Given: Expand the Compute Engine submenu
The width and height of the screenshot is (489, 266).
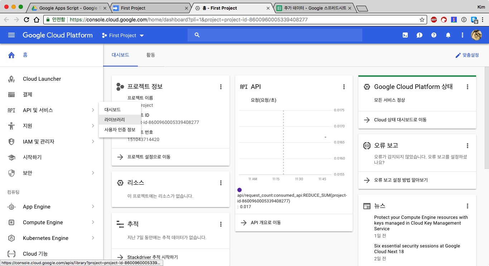Looking at the screenshot, I should click(93, 222).
